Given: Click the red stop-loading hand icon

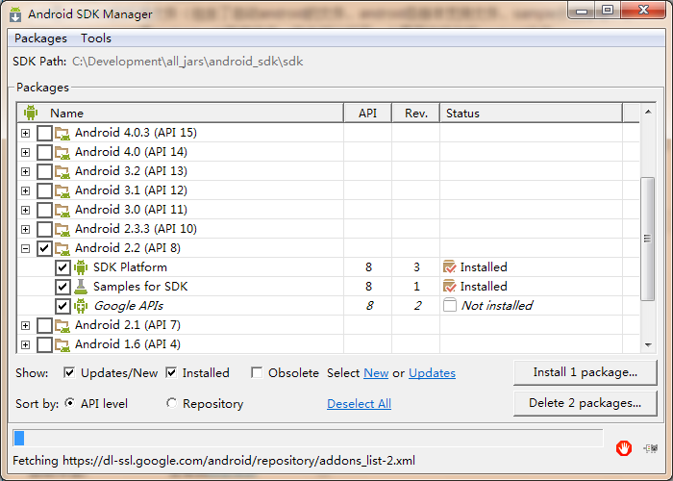Looking at the screenshot, I should [624, 448].
